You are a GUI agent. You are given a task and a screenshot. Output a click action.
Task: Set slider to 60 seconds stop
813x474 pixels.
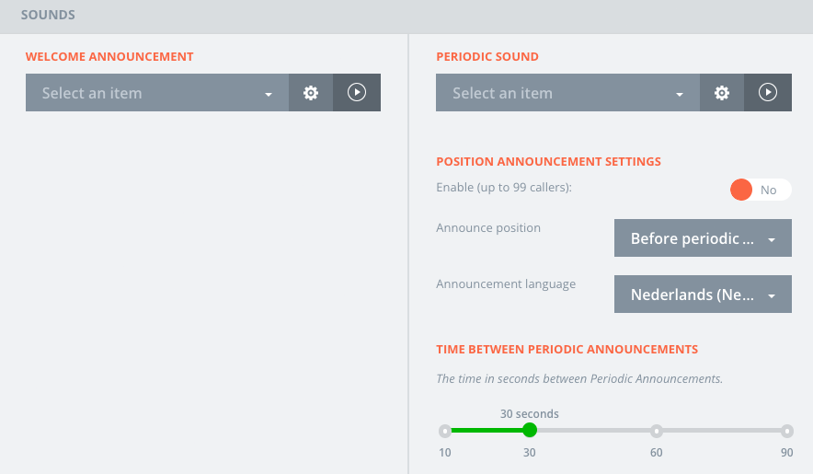tap(657, 430)
